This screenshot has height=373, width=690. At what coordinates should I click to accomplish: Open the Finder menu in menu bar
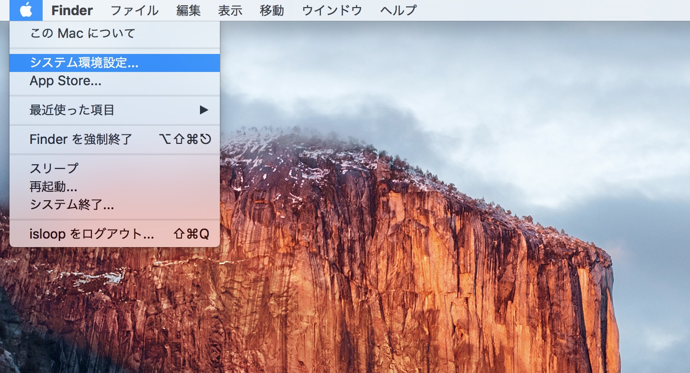(x=72, y=10)
